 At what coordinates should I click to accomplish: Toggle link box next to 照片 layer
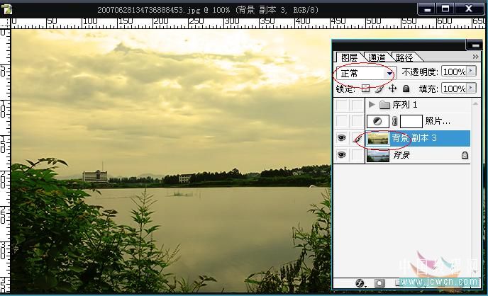point(357,121)
